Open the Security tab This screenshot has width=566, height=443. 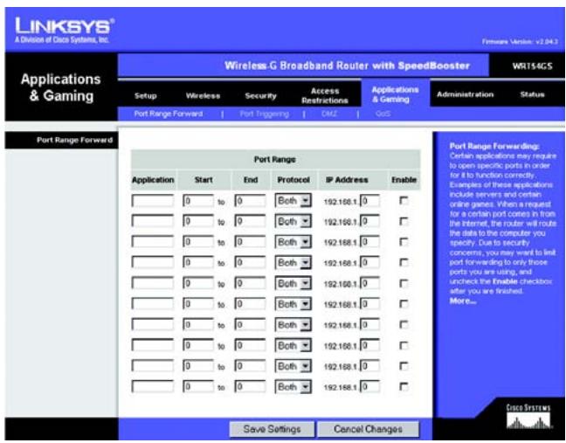260,96
